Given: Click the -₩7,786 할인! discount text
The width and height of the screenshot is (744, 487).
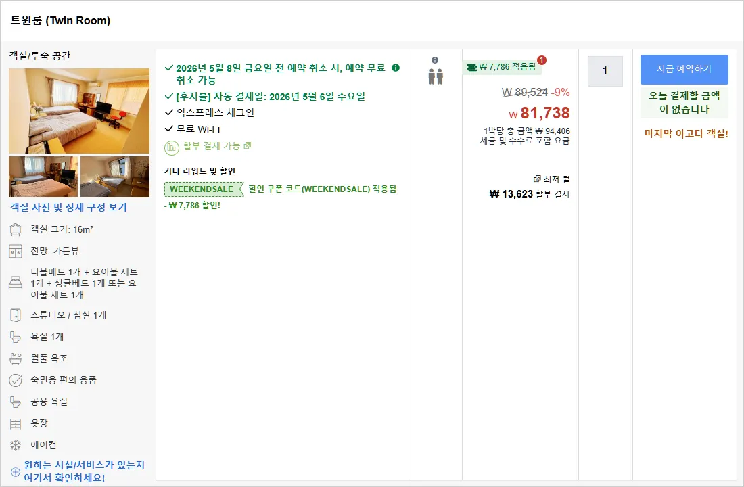Looking at the screenshot, I should coord(192,206).
